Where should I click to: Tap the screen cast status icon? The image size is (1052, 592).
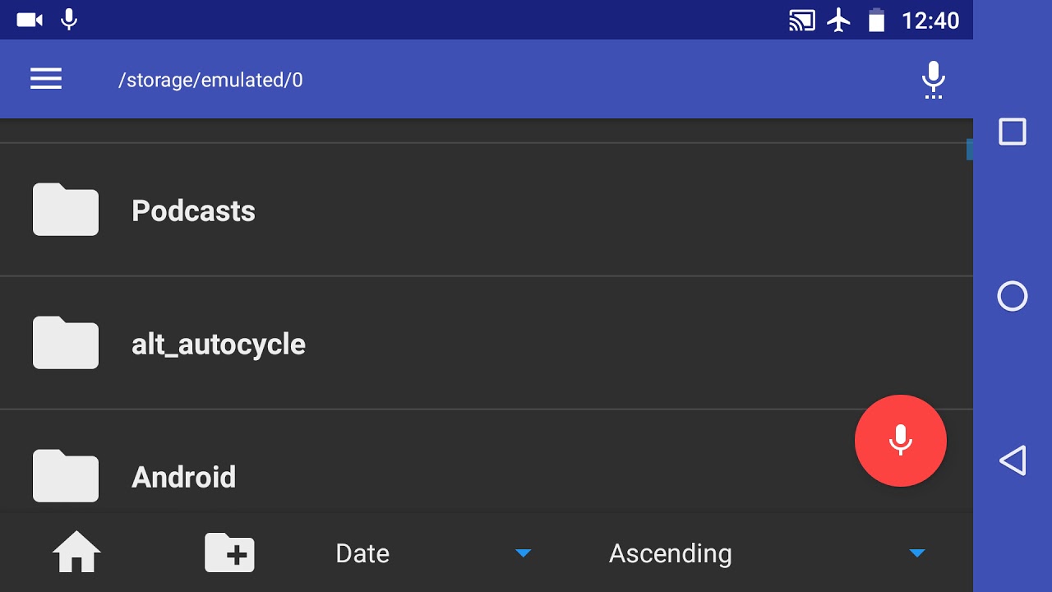pos(801,20)
